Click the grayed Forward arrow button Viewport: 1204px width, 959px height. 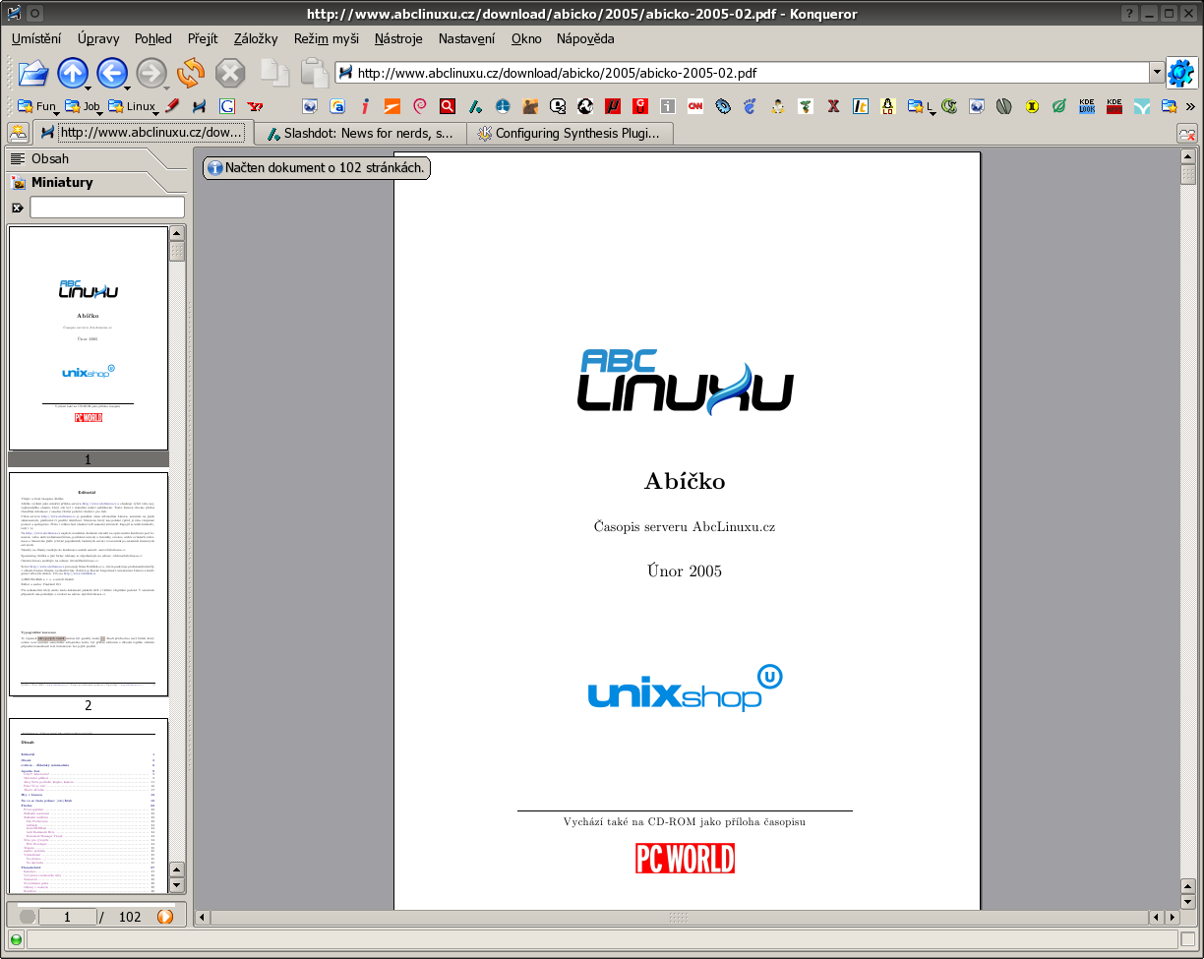pyautogui.click(x=150, y=73)
